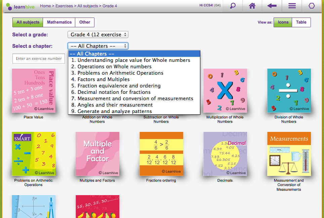The image size is (324, 218).
Task: Click the exercise number input field
Action: (x=39, y=59)
